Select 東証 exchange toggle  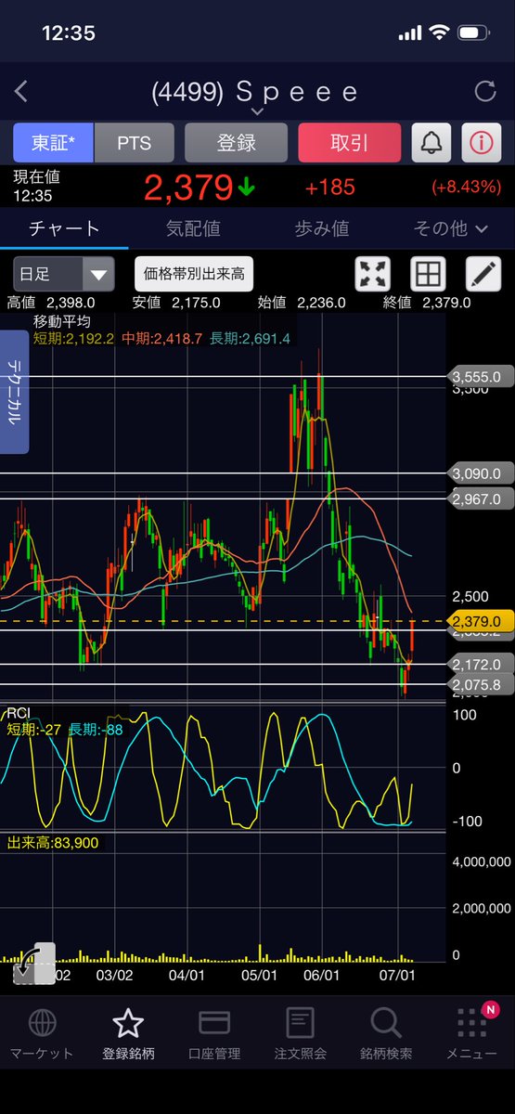53,143
